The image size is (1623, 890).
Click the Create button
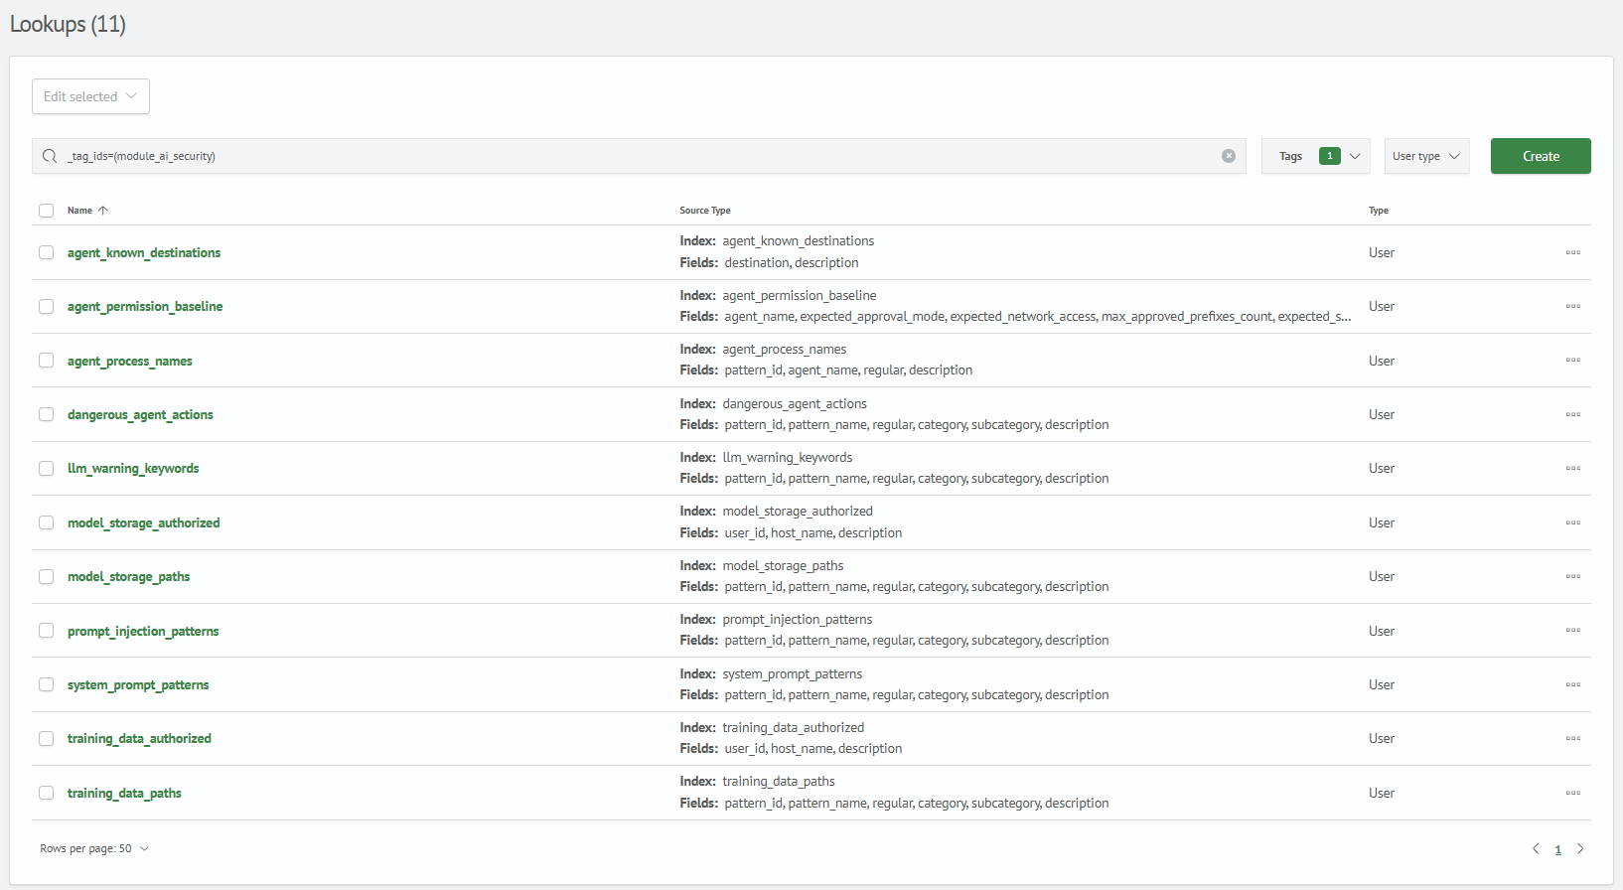pos(1541,156)
